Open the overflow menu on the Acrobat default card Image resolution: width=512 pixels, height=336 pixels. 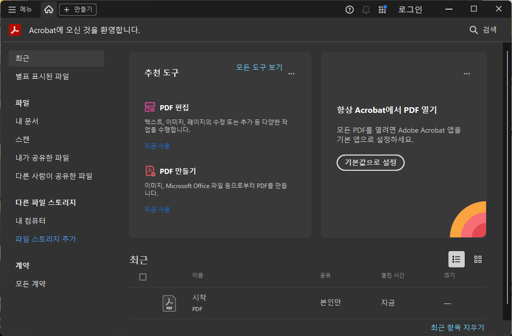466,74
